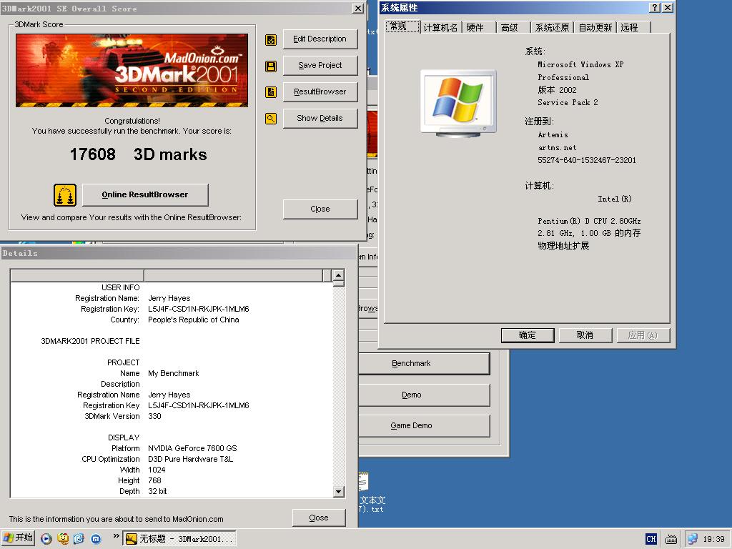732x549 pixels.
Task: Click the Show Details magnifier icon
Action: [271, 119]
